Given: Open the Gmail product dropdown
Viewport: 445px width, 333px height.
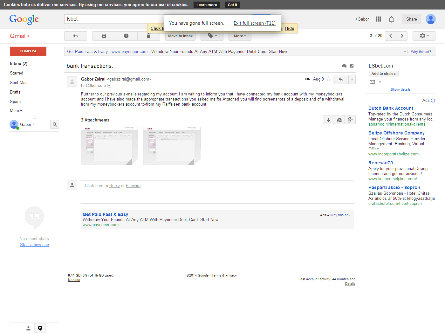Looking at the screenshot, I should [x=20, y=36].
